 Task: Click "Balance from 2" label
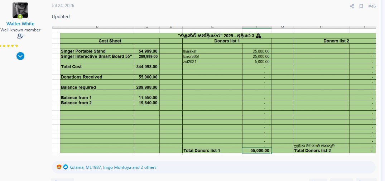[x=76, y=103]
